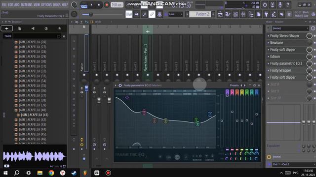Open Newtone slot arrow menu

click(x=268, y=43)
